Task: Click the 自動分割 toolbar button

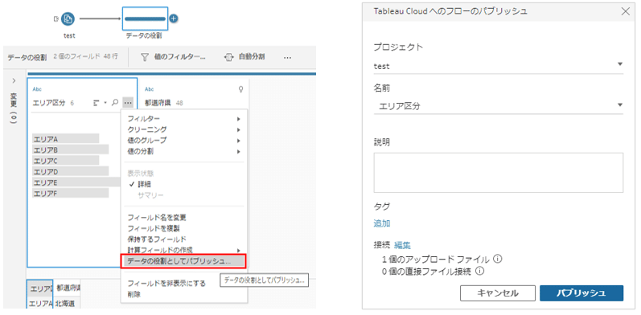Action: pyautogui.click(x=244, y=57)
